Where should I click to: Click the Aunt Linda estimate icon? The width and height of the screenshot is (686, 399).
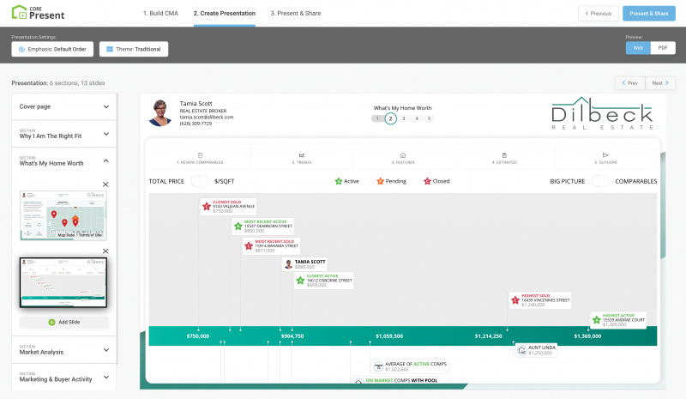(x=521, y=350)
